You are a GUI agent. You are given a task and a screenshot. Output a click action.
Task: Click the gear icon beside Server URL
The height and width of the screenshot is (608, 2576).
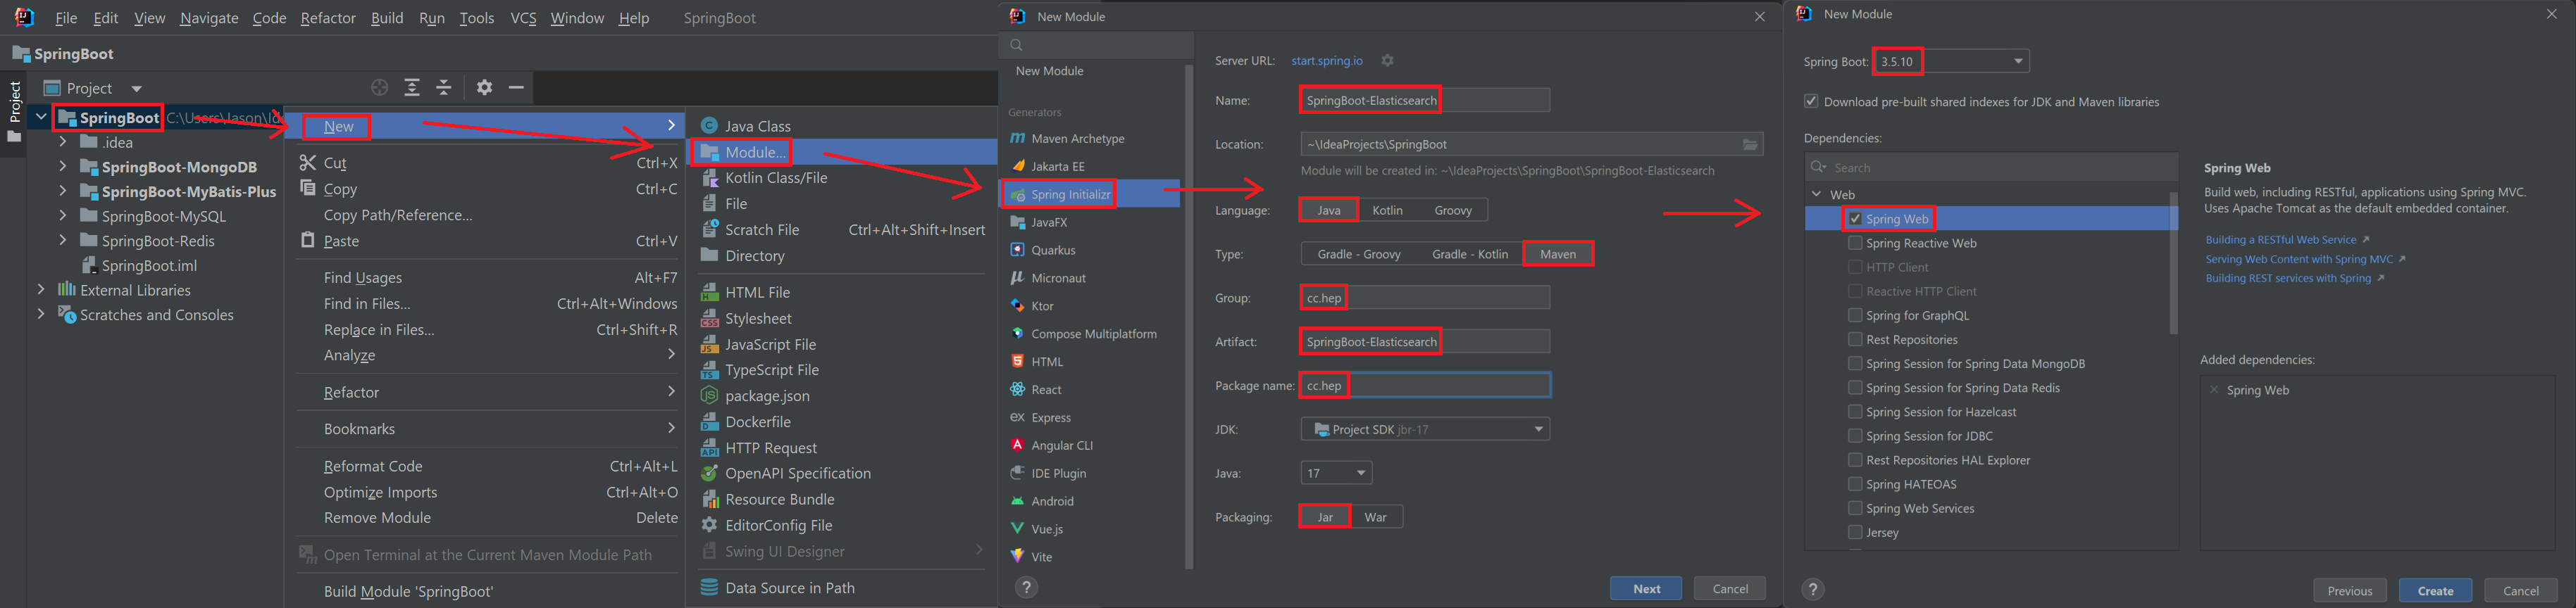[x=1387, y=61]
